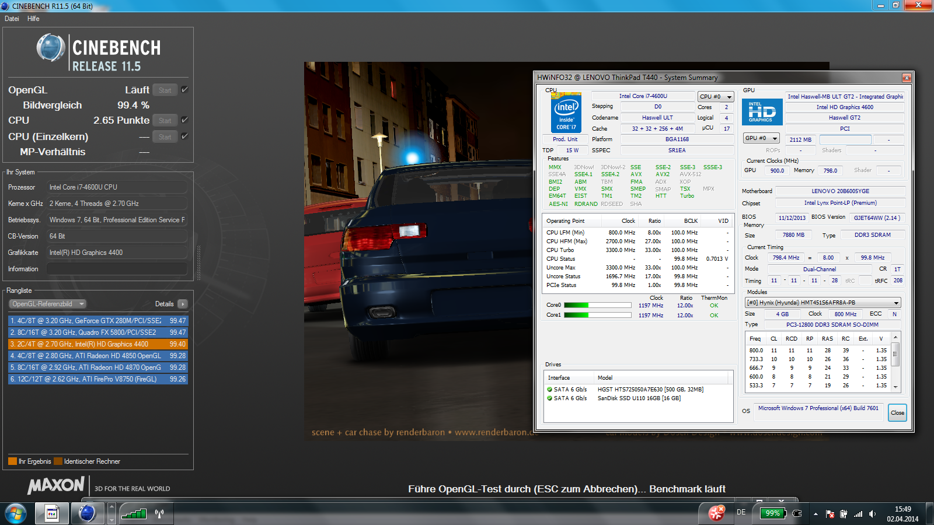This screenshot has width=934, height=525.
Task: Uncheck the CPU test checkbox
Action: click(x=184, y=120)
